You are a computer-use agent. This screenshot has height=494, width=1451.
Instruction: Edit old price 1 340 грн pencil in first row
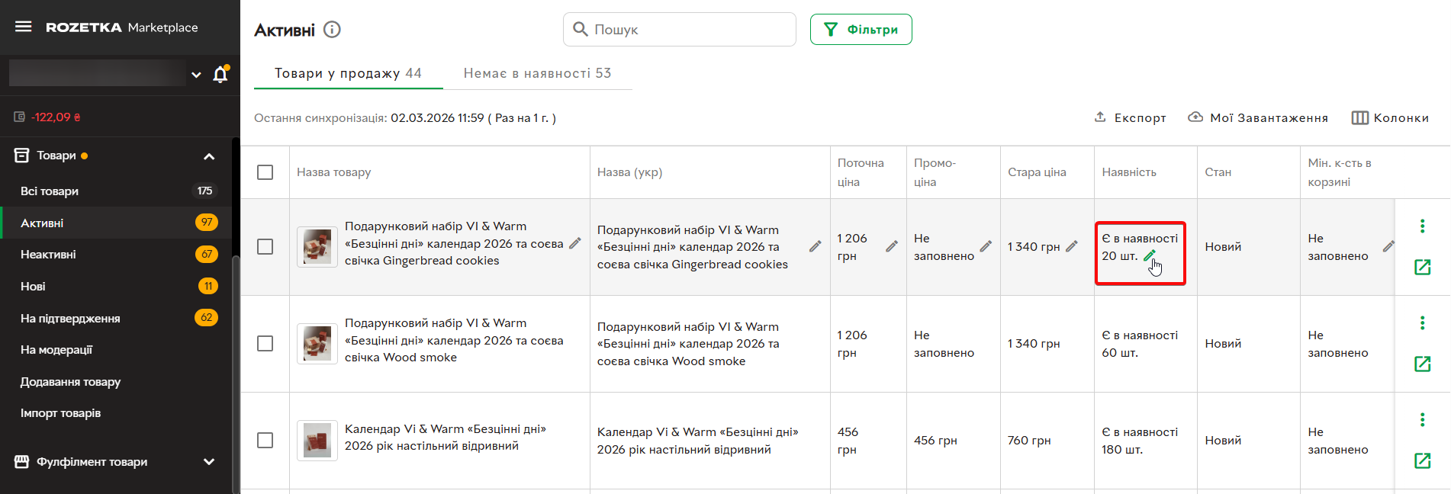(1072, 246)
